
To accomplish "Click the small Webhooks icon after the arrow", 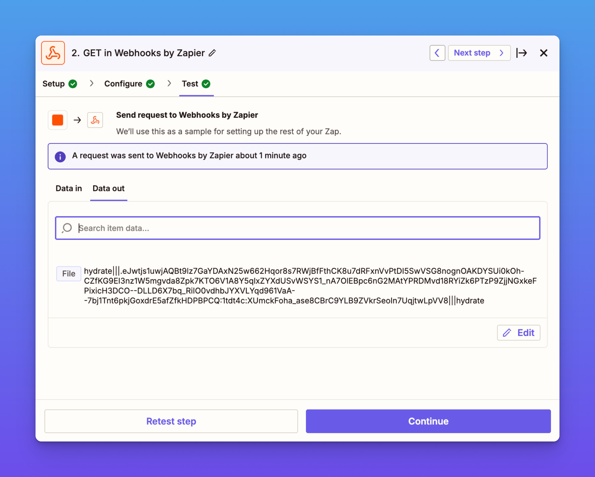I will tap(95, 120).
